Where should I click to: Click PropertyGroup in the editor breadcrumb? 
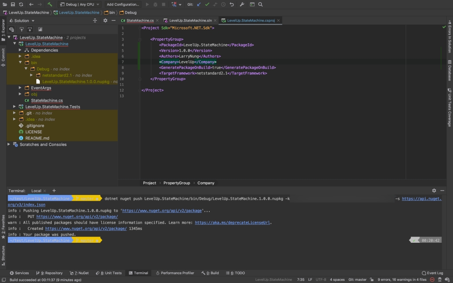pos(177,183)
